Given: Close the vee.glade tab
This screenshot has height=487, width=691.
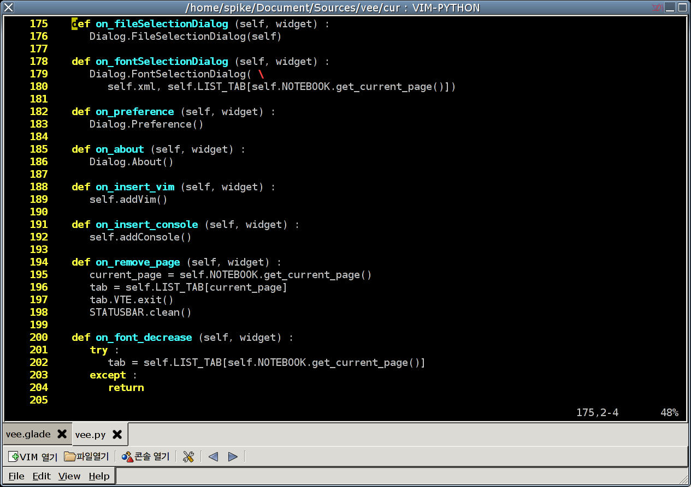Looking at the screenshot, I should [62, 434].
